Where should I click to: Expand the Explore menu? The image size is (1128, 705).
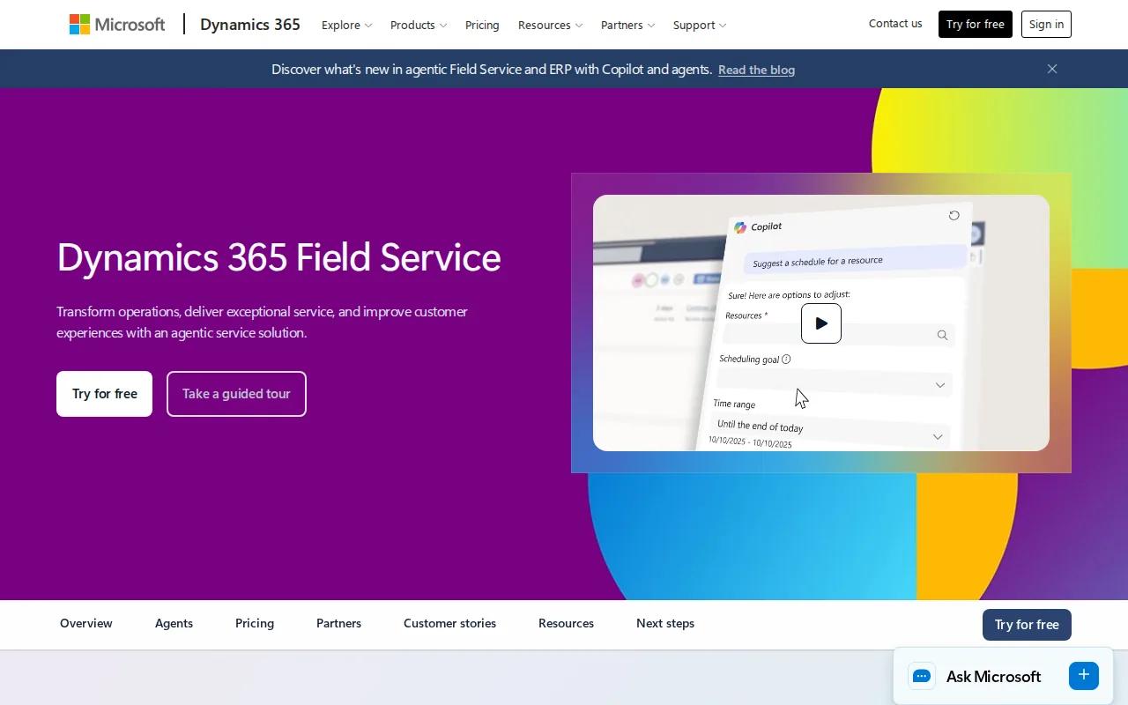click(346, 25)
